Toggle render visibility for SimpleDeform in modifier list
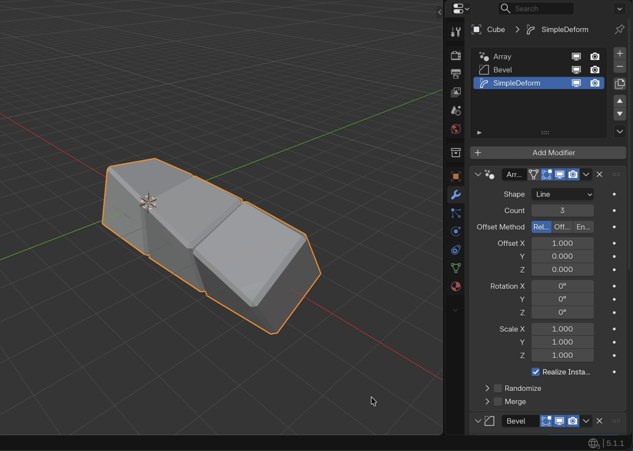 595,83
